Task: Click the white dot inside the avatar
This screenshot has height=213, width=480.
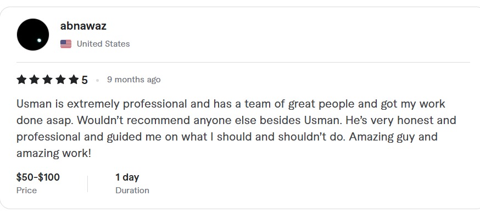Action: click(x=39, y=41)
